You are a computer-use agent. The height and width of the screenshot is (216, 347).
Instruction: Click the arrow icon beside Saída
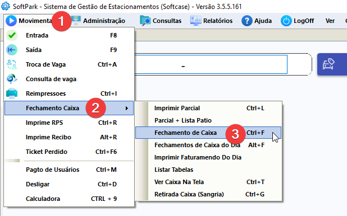tap(12, 50)
